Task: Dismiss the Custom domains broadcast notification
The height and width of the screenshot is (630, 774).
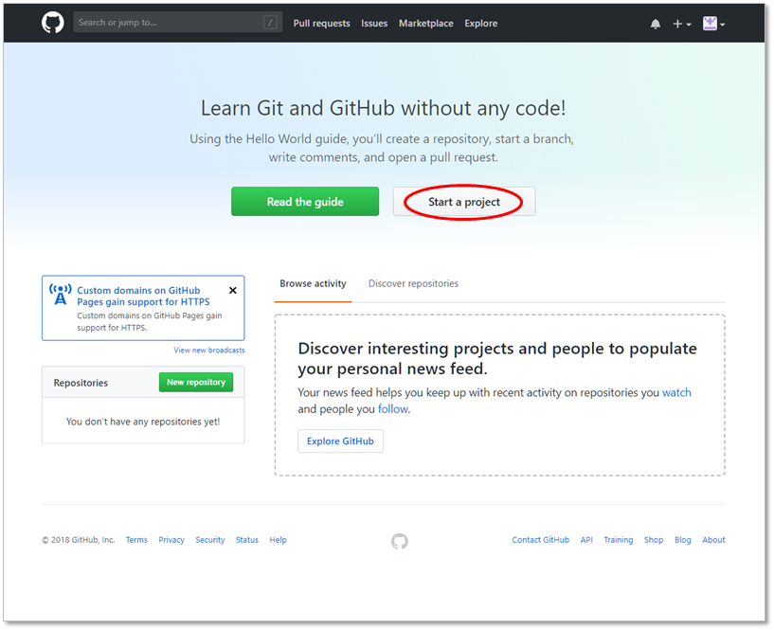Action: pos(232,290)
